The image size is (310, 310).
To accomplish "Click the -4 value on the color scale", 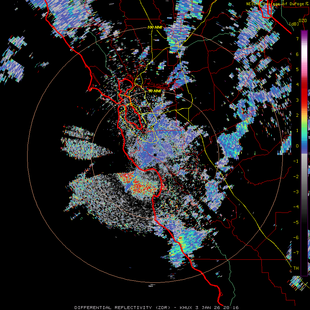I will [296, 207].
